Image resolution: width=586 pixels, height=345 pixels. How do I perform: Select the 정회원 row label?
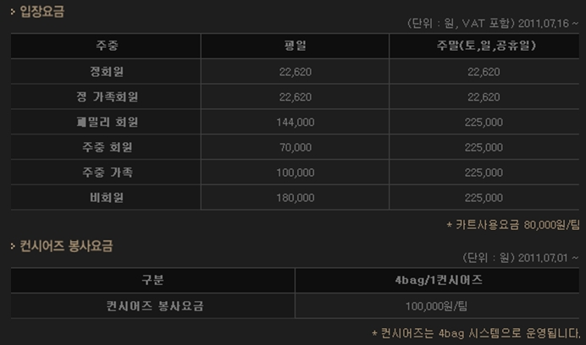106,71
